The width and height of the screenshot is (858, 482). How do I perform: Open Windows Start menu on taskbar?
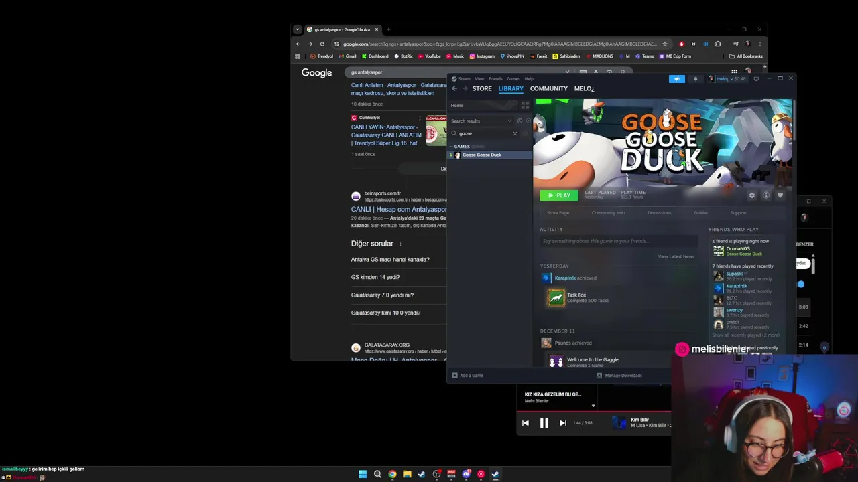[363, 474]
